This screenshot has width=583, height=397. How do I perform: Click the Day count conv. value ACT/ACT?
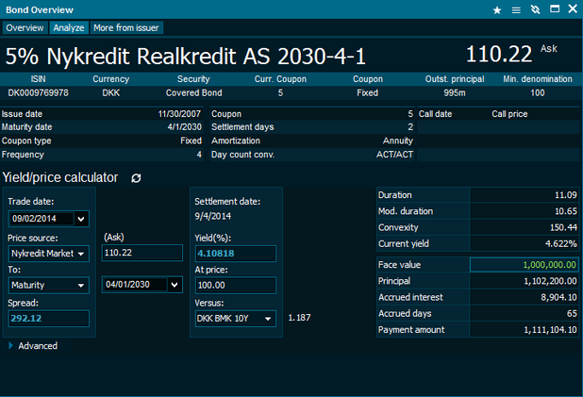pyautogui.click(x=394, y=155)
